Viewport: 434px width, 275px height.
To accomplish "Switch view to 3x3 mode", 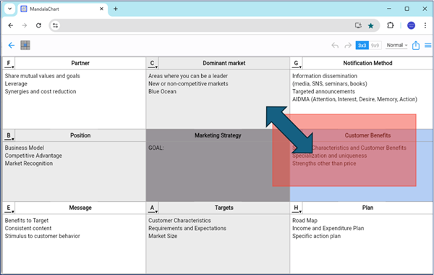I will pyautogui.click(x=362, y=46).
